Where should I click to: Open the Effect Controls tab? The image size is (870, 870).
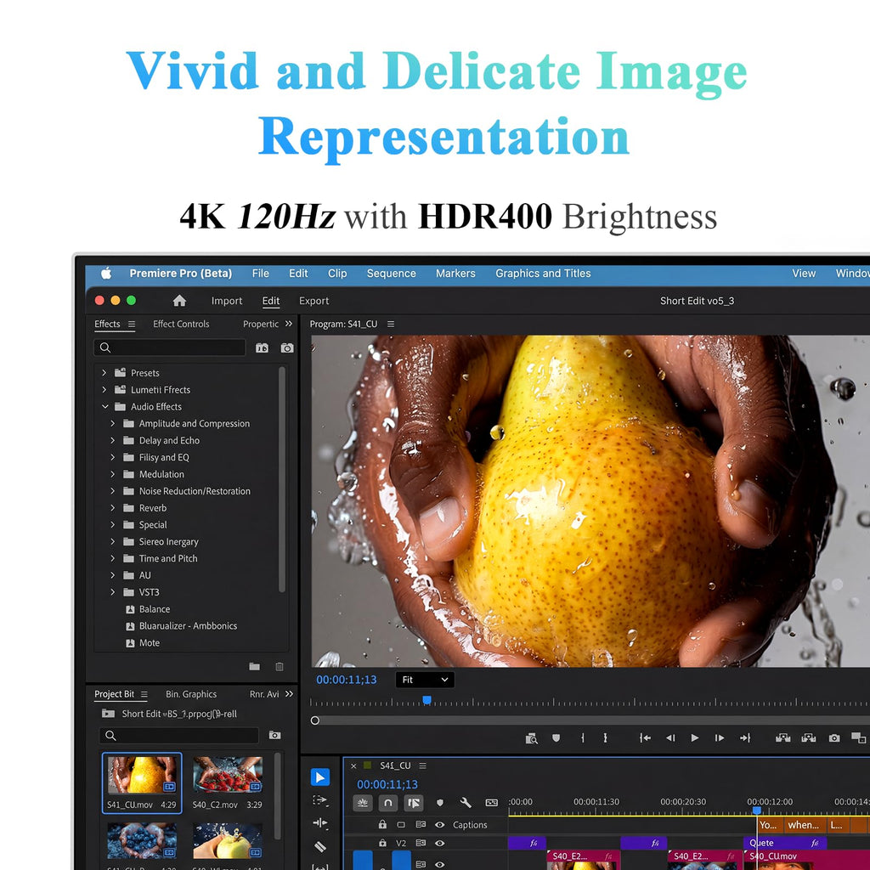[x=181, y=324]
